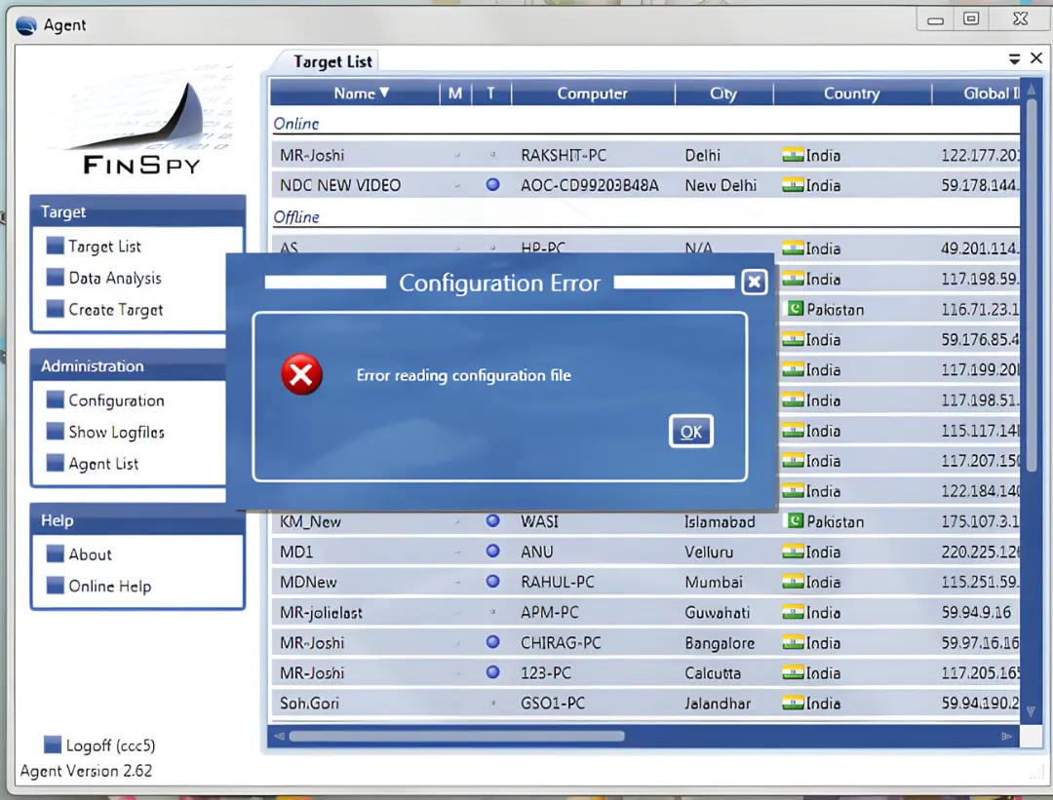Click the scroll right arrow

[x=1006, y=737]
